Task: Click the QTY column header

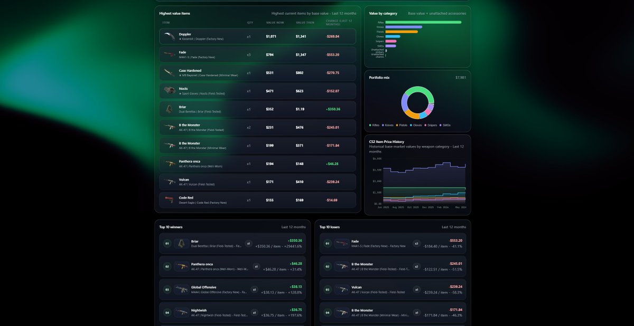Action: [250, 23]
